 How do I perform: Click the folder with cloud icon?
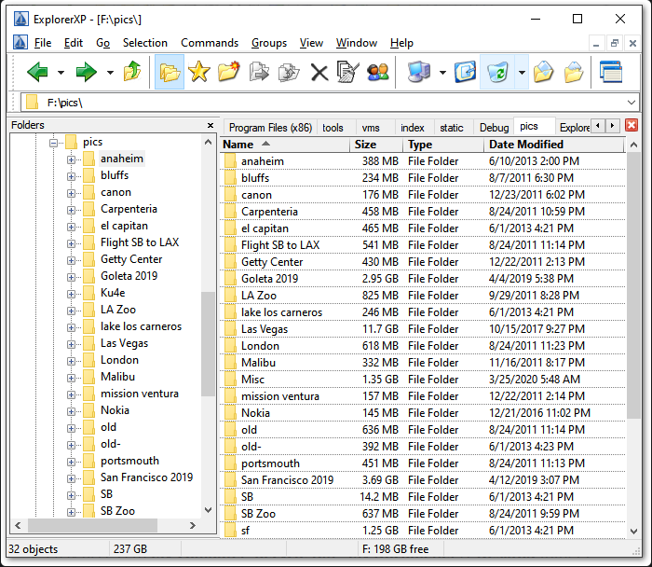pyautogui.click(x=574, y=72)
